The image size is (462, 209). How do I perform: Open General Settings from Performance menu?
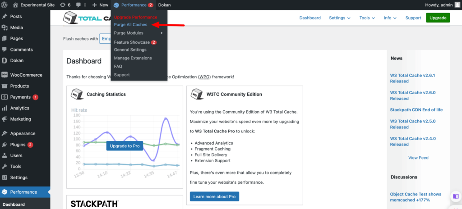click(130, 50)
